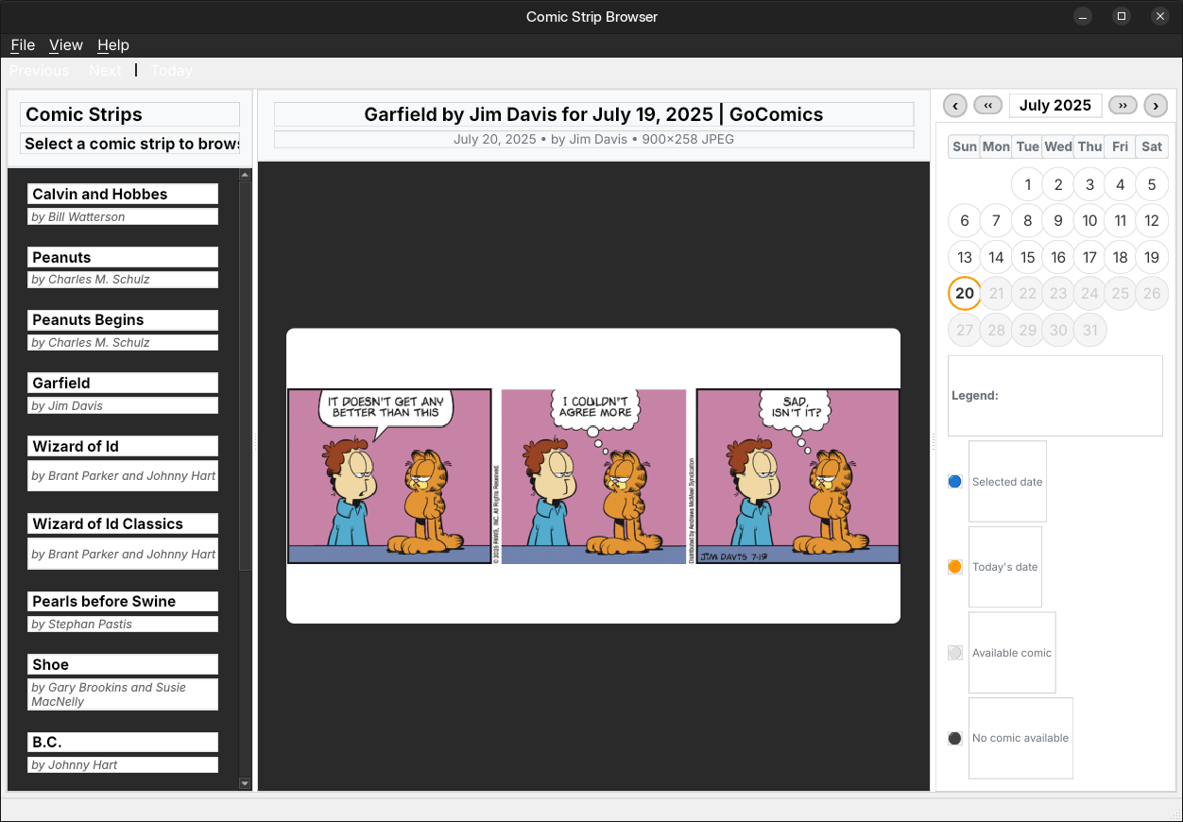Click the July 2025 month field
This screenshot has width=1183, height=822.
pos(1054,106)
